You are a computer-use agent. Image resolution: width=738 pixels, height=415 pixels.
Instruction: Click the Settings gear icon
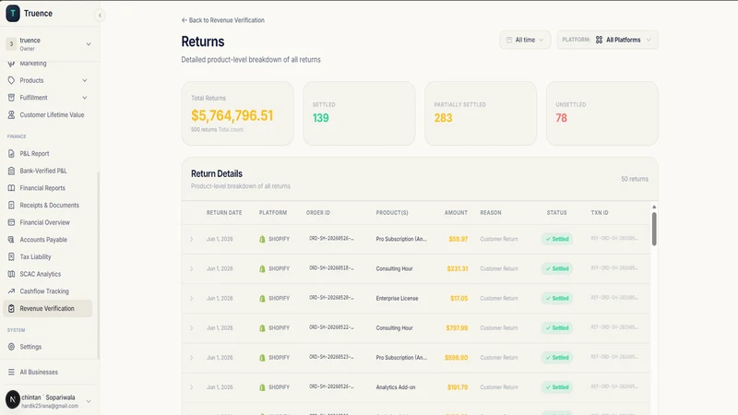(x=11, y=347)
